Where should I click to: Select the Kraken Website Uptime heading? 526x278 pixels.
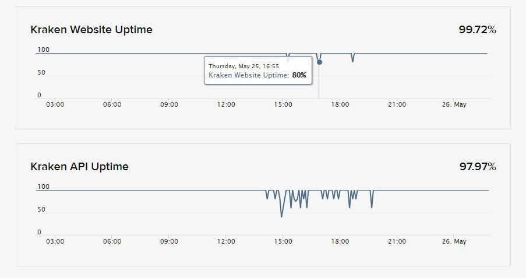pyautogui.click(x=91, y=30)
